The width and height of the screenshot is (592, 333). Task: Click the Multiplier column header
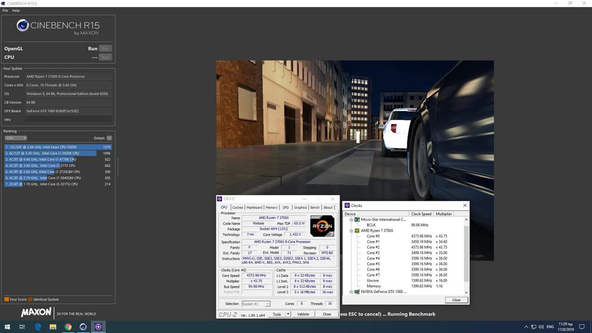(444, 214)
